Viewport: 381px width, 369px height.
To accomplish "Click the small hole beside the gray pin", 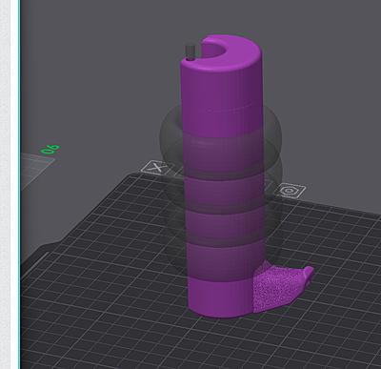I will (190, 59).
